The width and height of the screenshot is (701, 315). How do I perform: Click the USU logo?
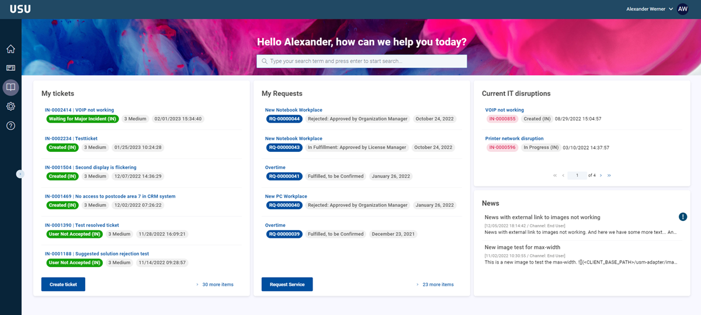20,9
